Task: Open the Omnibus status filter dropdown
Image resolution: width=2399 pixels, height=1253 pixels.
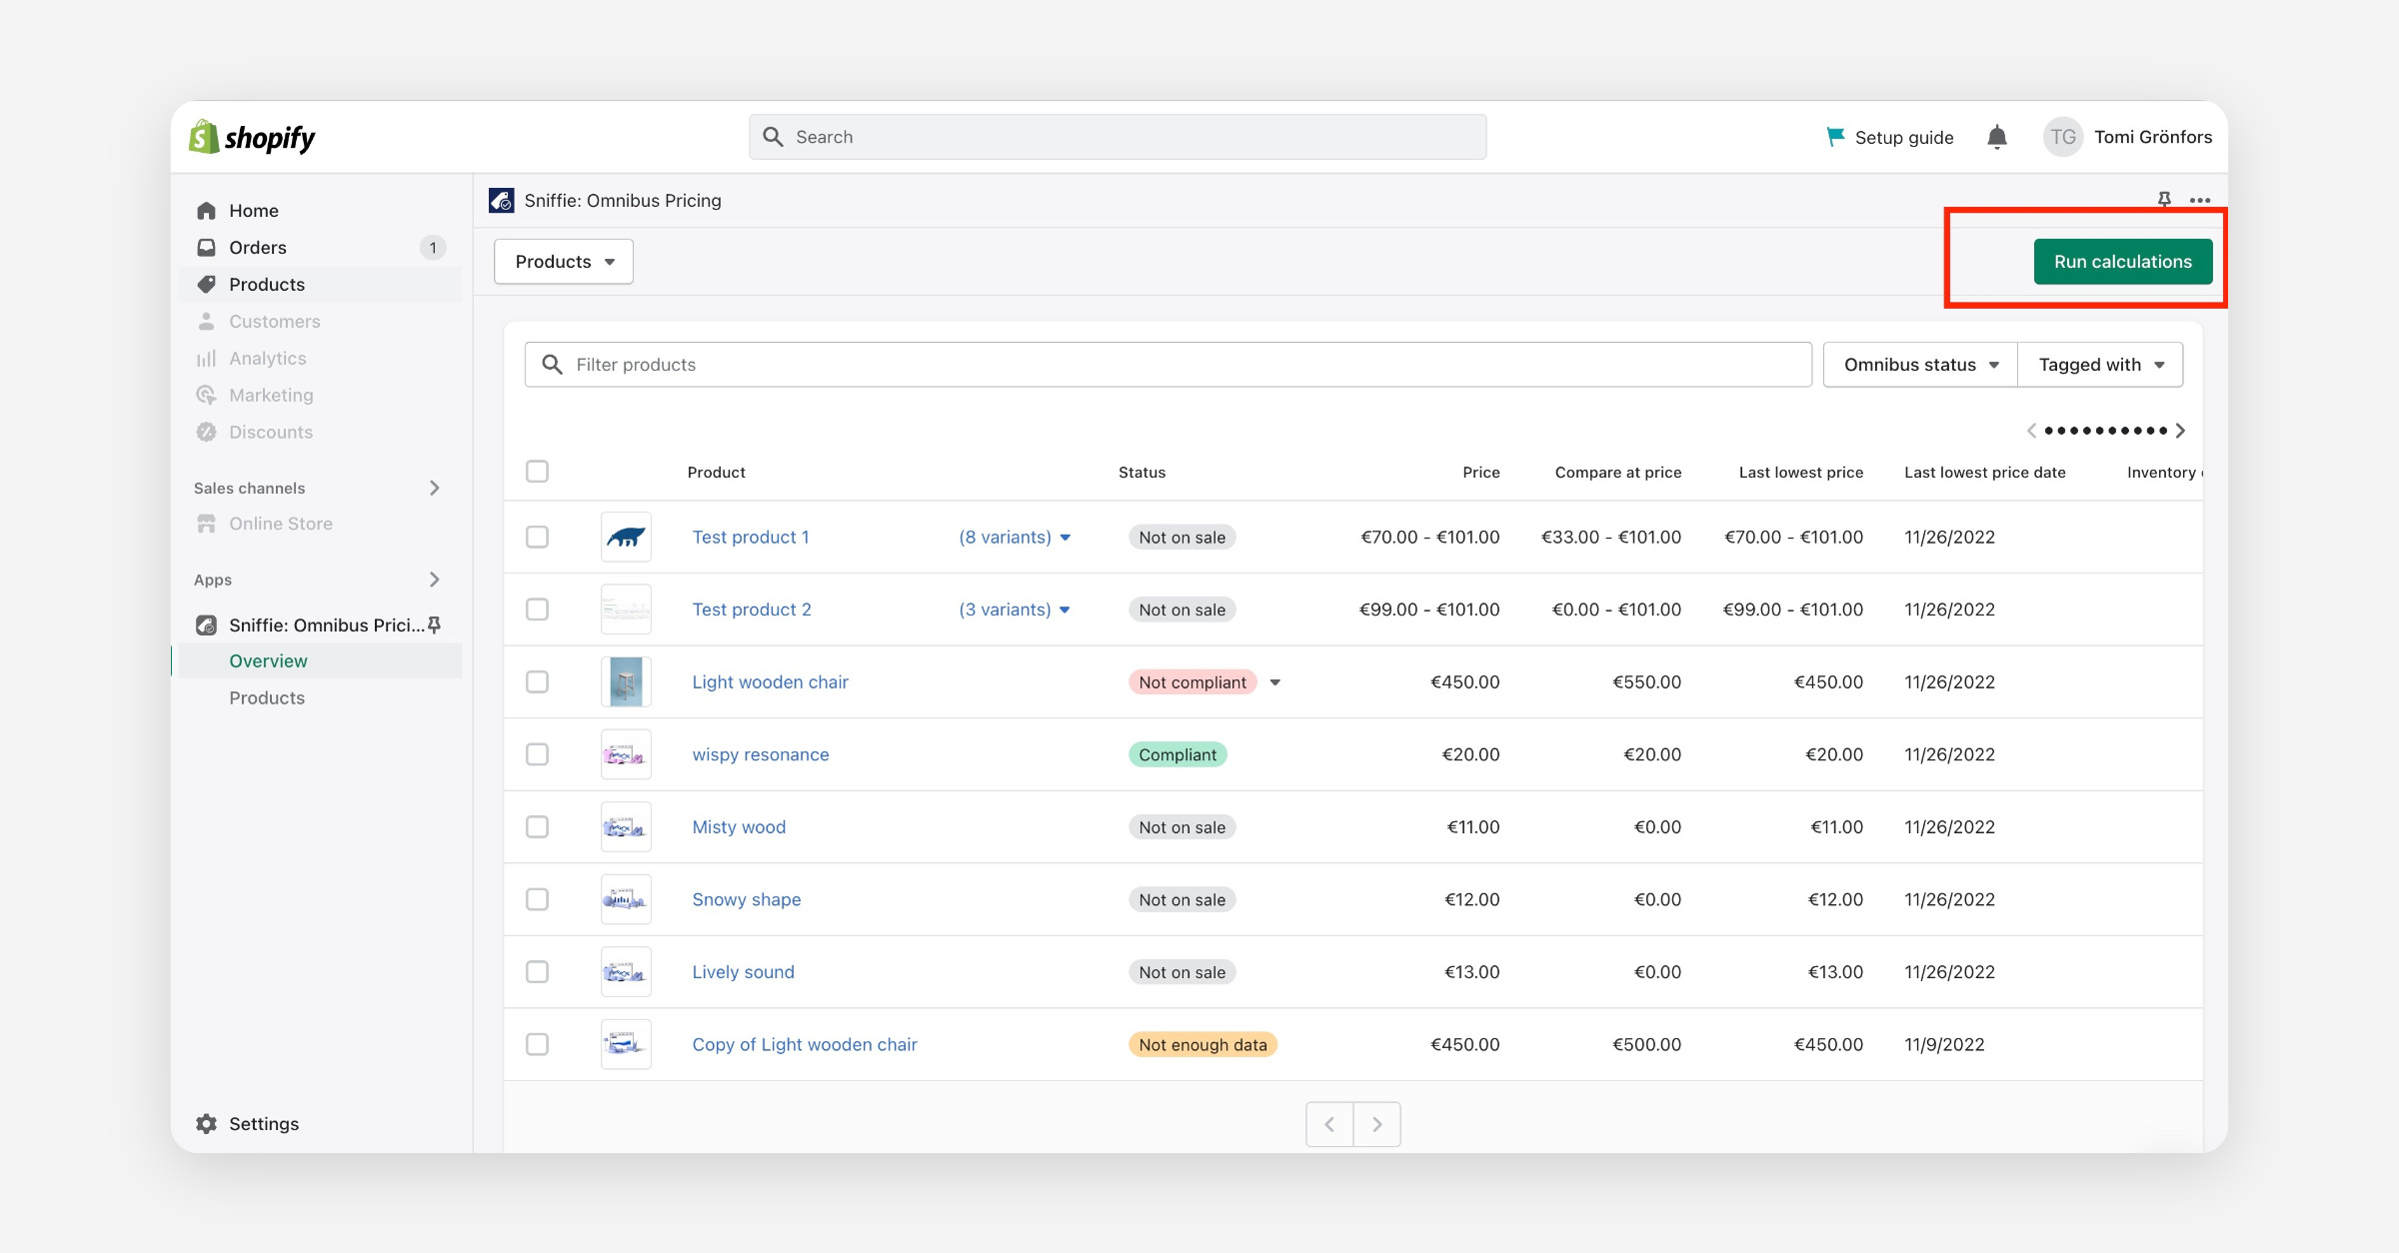Action: [1920, 365]
